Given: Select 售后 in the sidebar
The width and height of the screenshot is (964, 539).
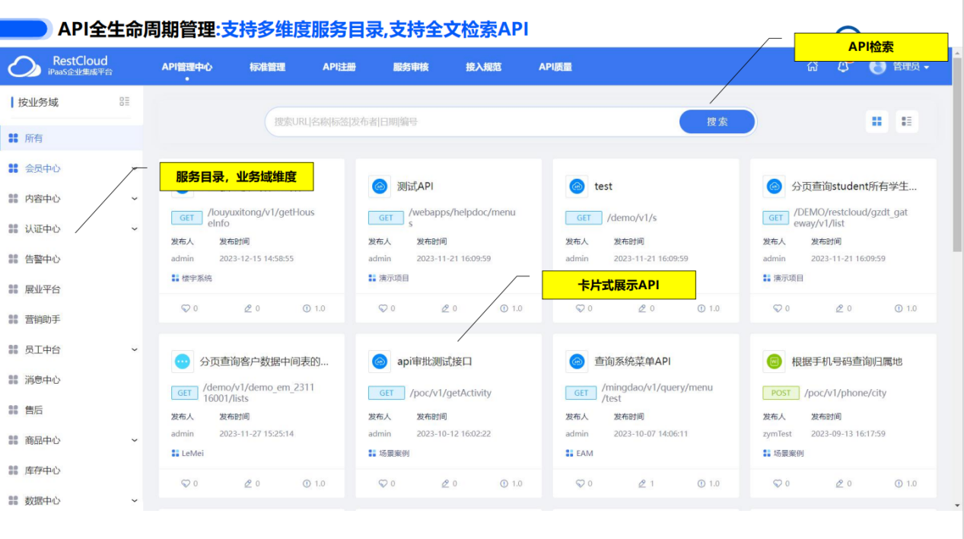Looking at the screenshot, I should [71, 410].
